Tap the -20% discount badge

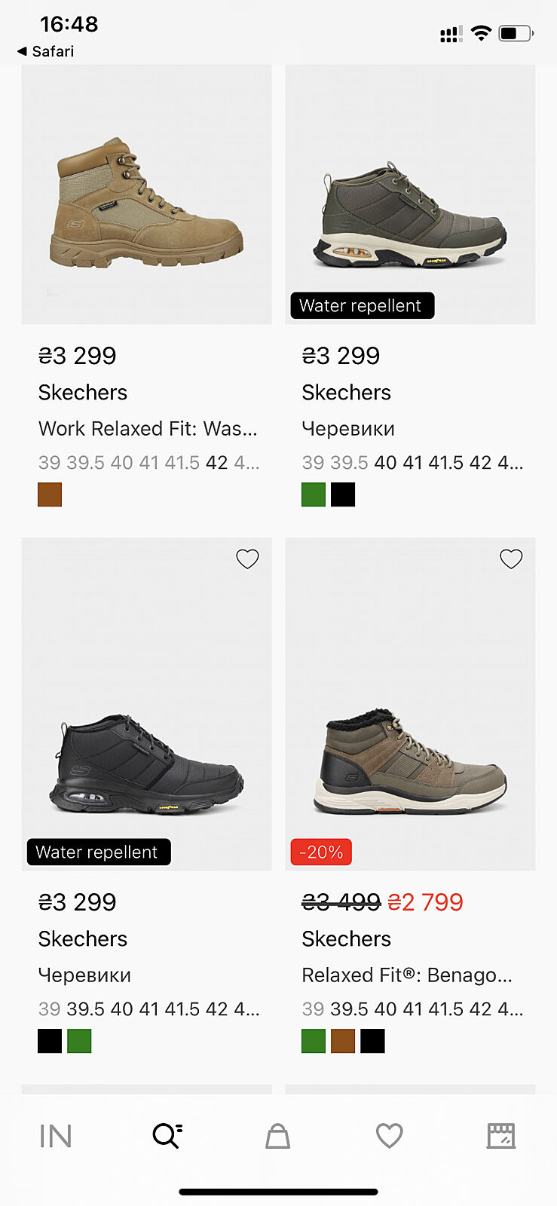(321, 852)
